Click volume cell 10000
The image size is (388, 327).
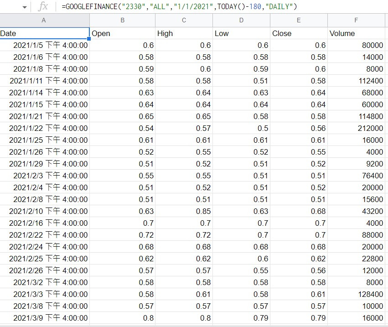click(356, 306)
